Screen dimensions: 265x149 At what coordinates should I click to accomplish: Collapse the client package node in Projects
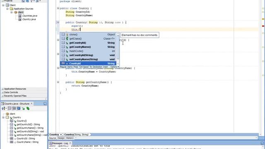[12, 12]
